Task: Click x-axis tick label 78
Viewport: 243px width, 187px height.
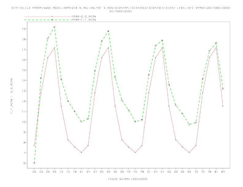Action: pyautogui.click(x=209, y=172)
